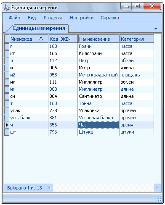Click the horizontal scrollbar left arrow

[49, 188]
